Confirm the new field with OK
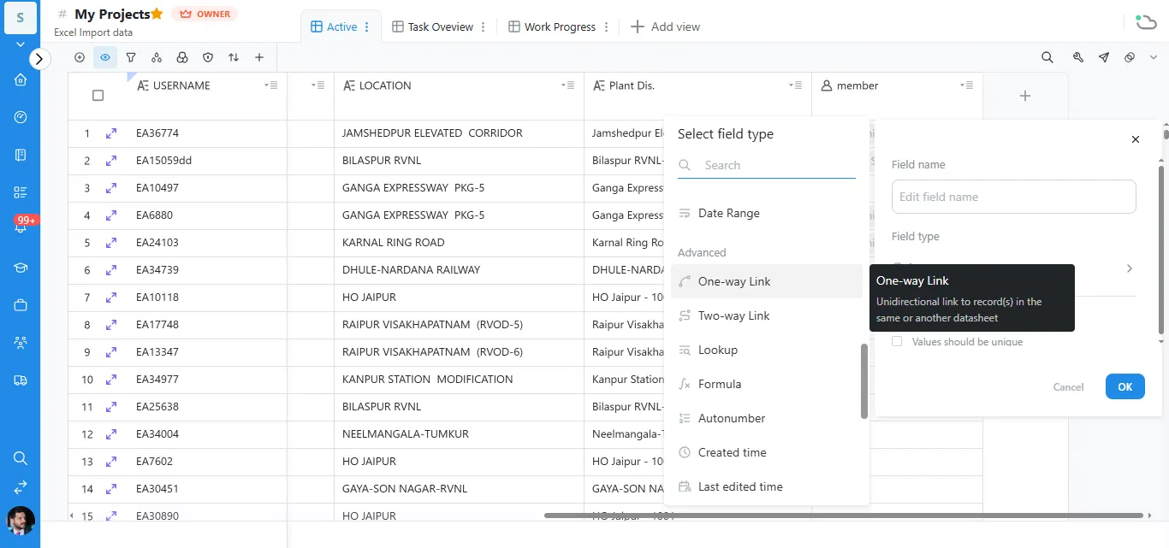 [x=1124, y=386]
